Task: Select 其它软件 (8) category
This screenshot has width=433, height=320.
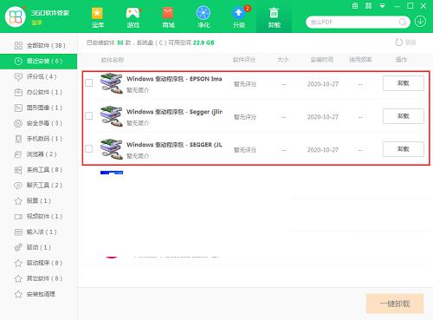Action: 39,278
